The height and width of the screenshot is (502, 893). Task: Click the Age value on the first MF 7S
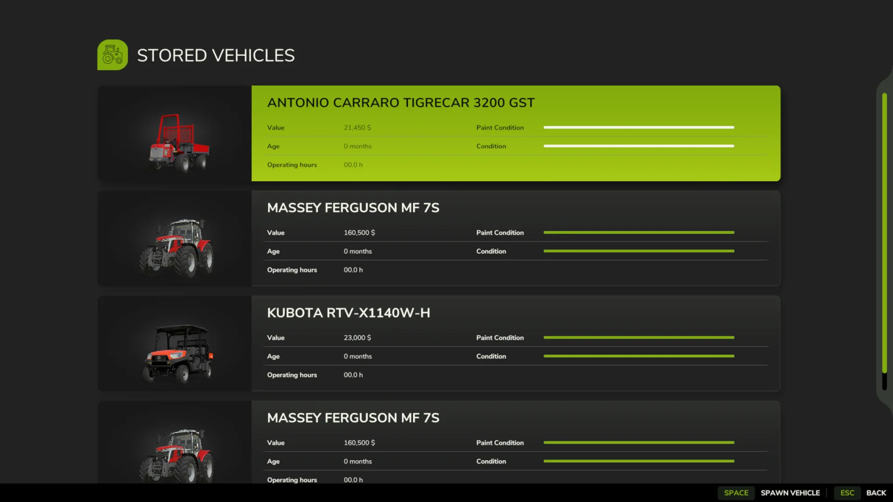(x=358, y=251)
